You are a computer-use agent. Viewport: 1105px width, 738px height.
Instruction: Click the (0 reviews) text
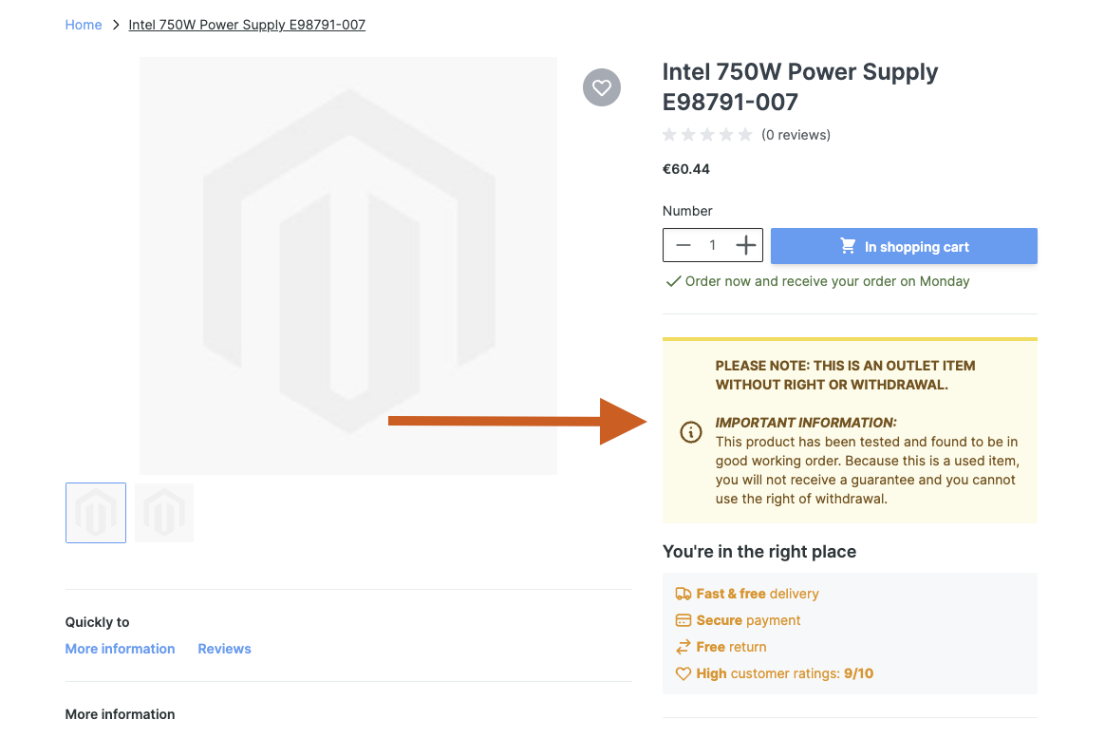pos(796,135)
